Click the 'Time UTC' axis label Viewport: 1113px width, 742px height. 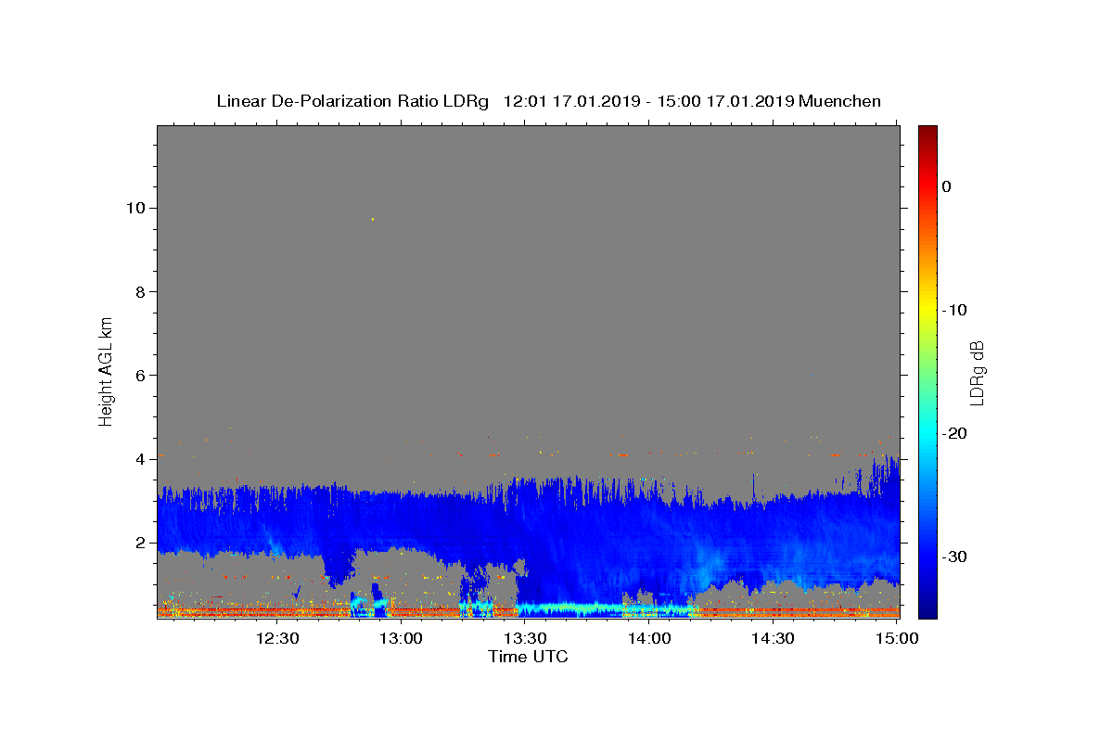528,657
